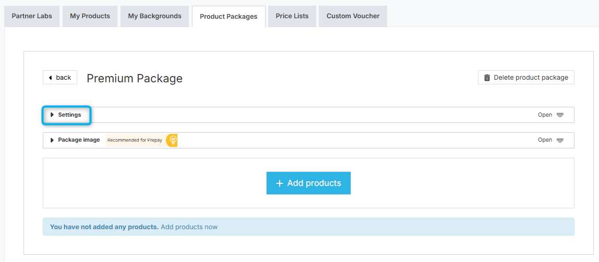599x262 pixels.
Task: Click the lightbulb tip icon beside Package image
Action: coord(172,140)
